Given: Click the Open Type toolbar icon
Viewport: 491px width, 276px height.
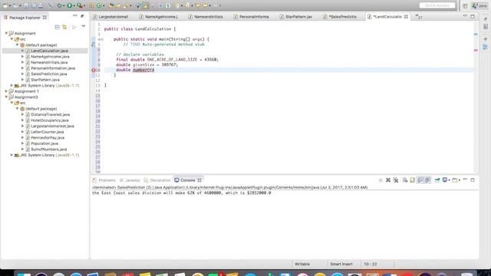Looking at the screenshot, I should [110, 5].
